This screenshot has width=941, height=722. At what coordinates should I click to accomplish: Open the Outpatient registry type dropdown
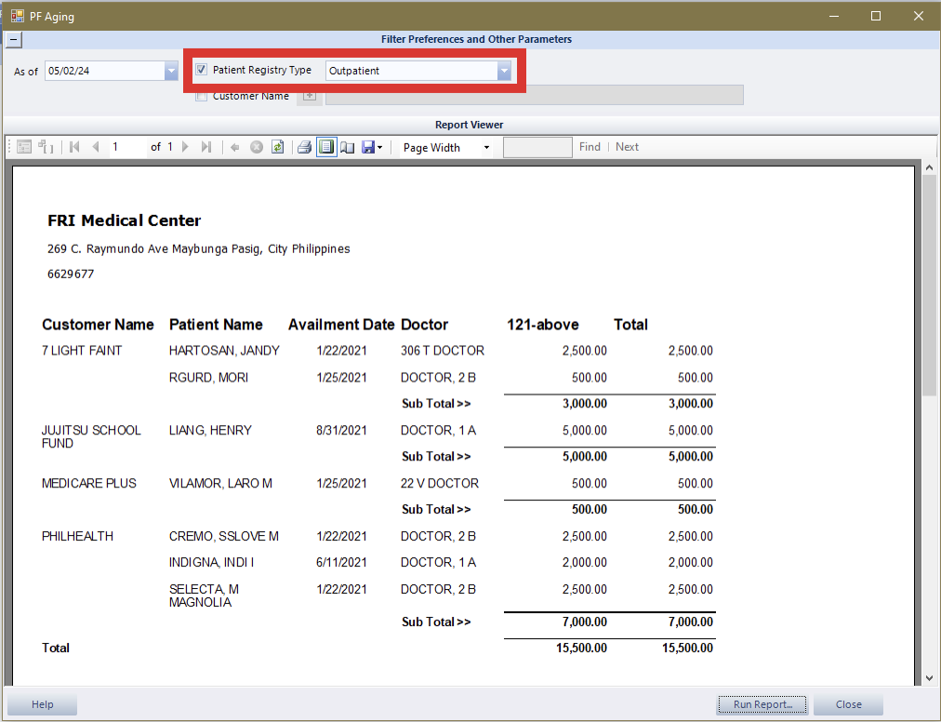pyautogui.click(x=504, y=71)
